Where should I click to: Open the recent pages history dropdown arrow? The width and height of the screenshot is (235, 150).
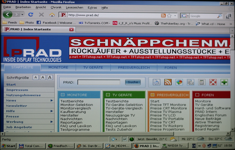click(22, 15)
